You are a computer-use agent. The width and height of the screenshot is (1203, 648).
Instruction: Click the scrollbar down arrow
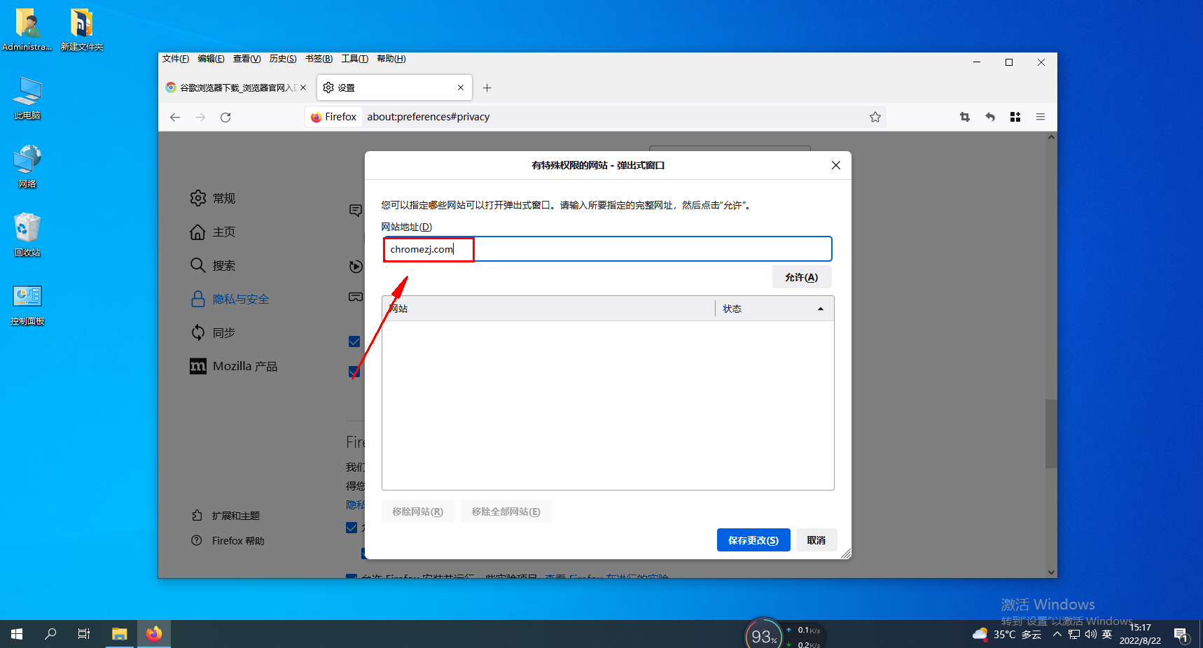[1051, 572]
